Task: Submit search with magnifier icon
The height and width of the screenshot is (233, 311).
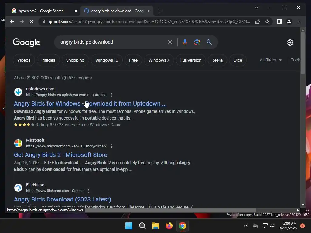Action: click(209, 42)
